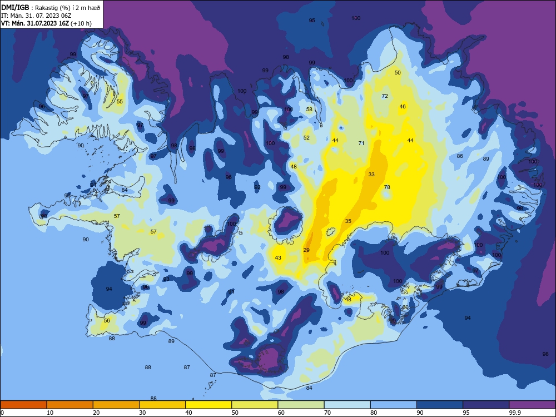
Task: Click the humidity value 78 on map
Action: tap(387, 187)
